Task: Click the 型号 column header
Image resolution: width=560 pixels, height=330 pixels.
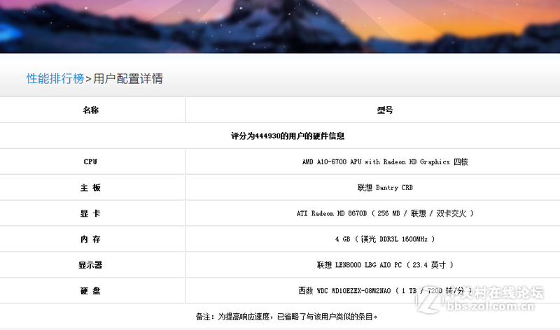Action: [x=385, y=110]
